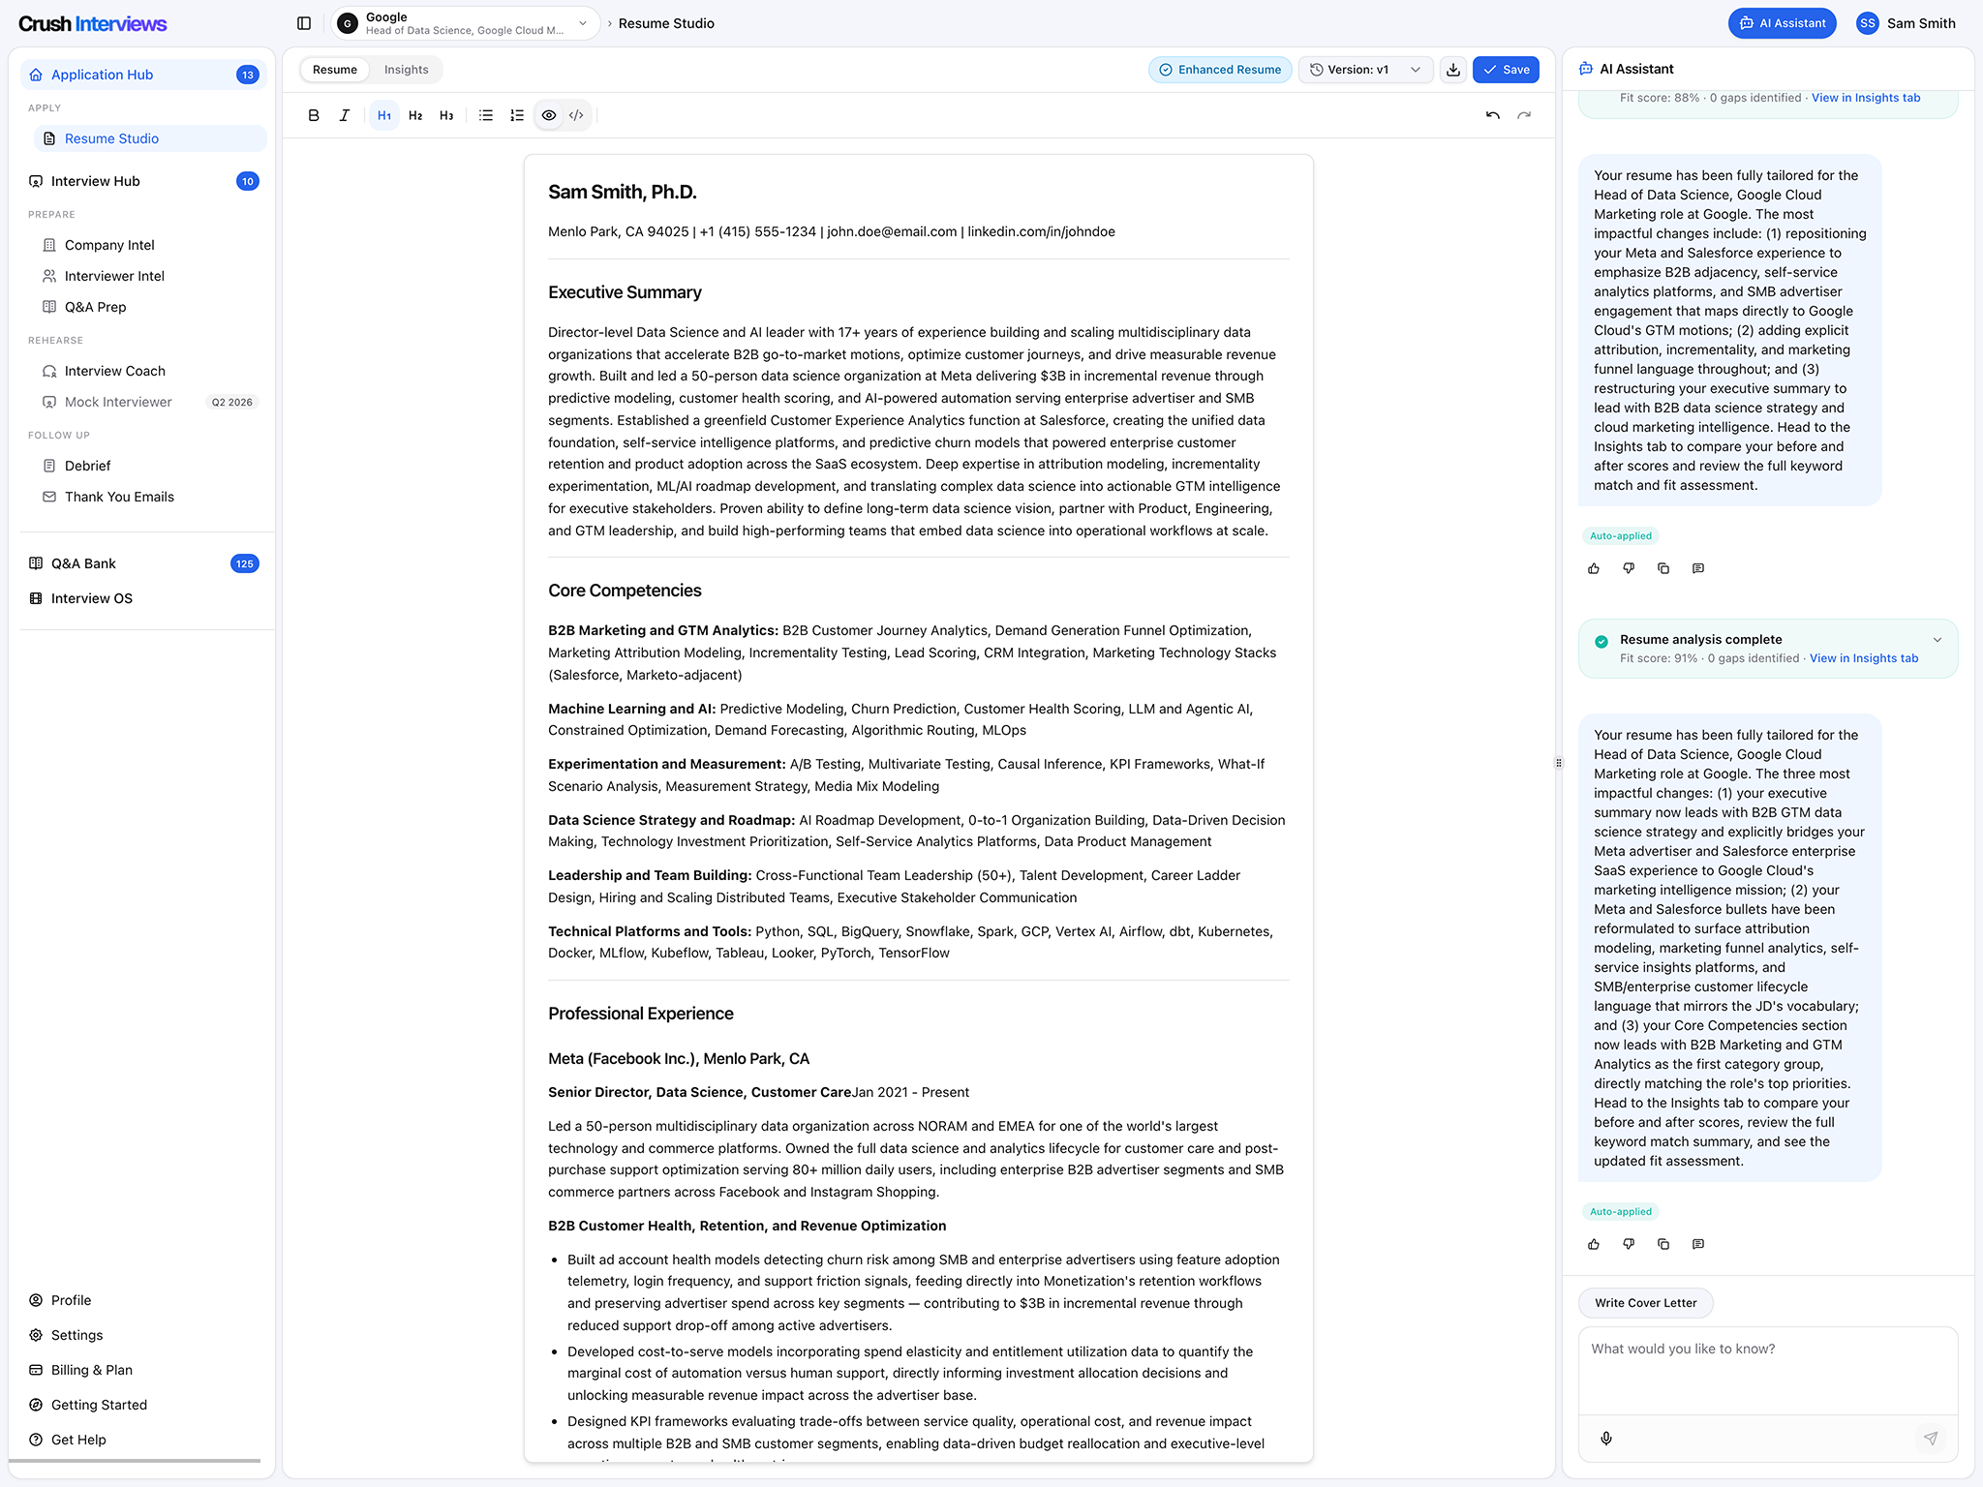Screen dimensions: 1983x1487
Task: Click the Executive Summary heading
Action: 625,292
